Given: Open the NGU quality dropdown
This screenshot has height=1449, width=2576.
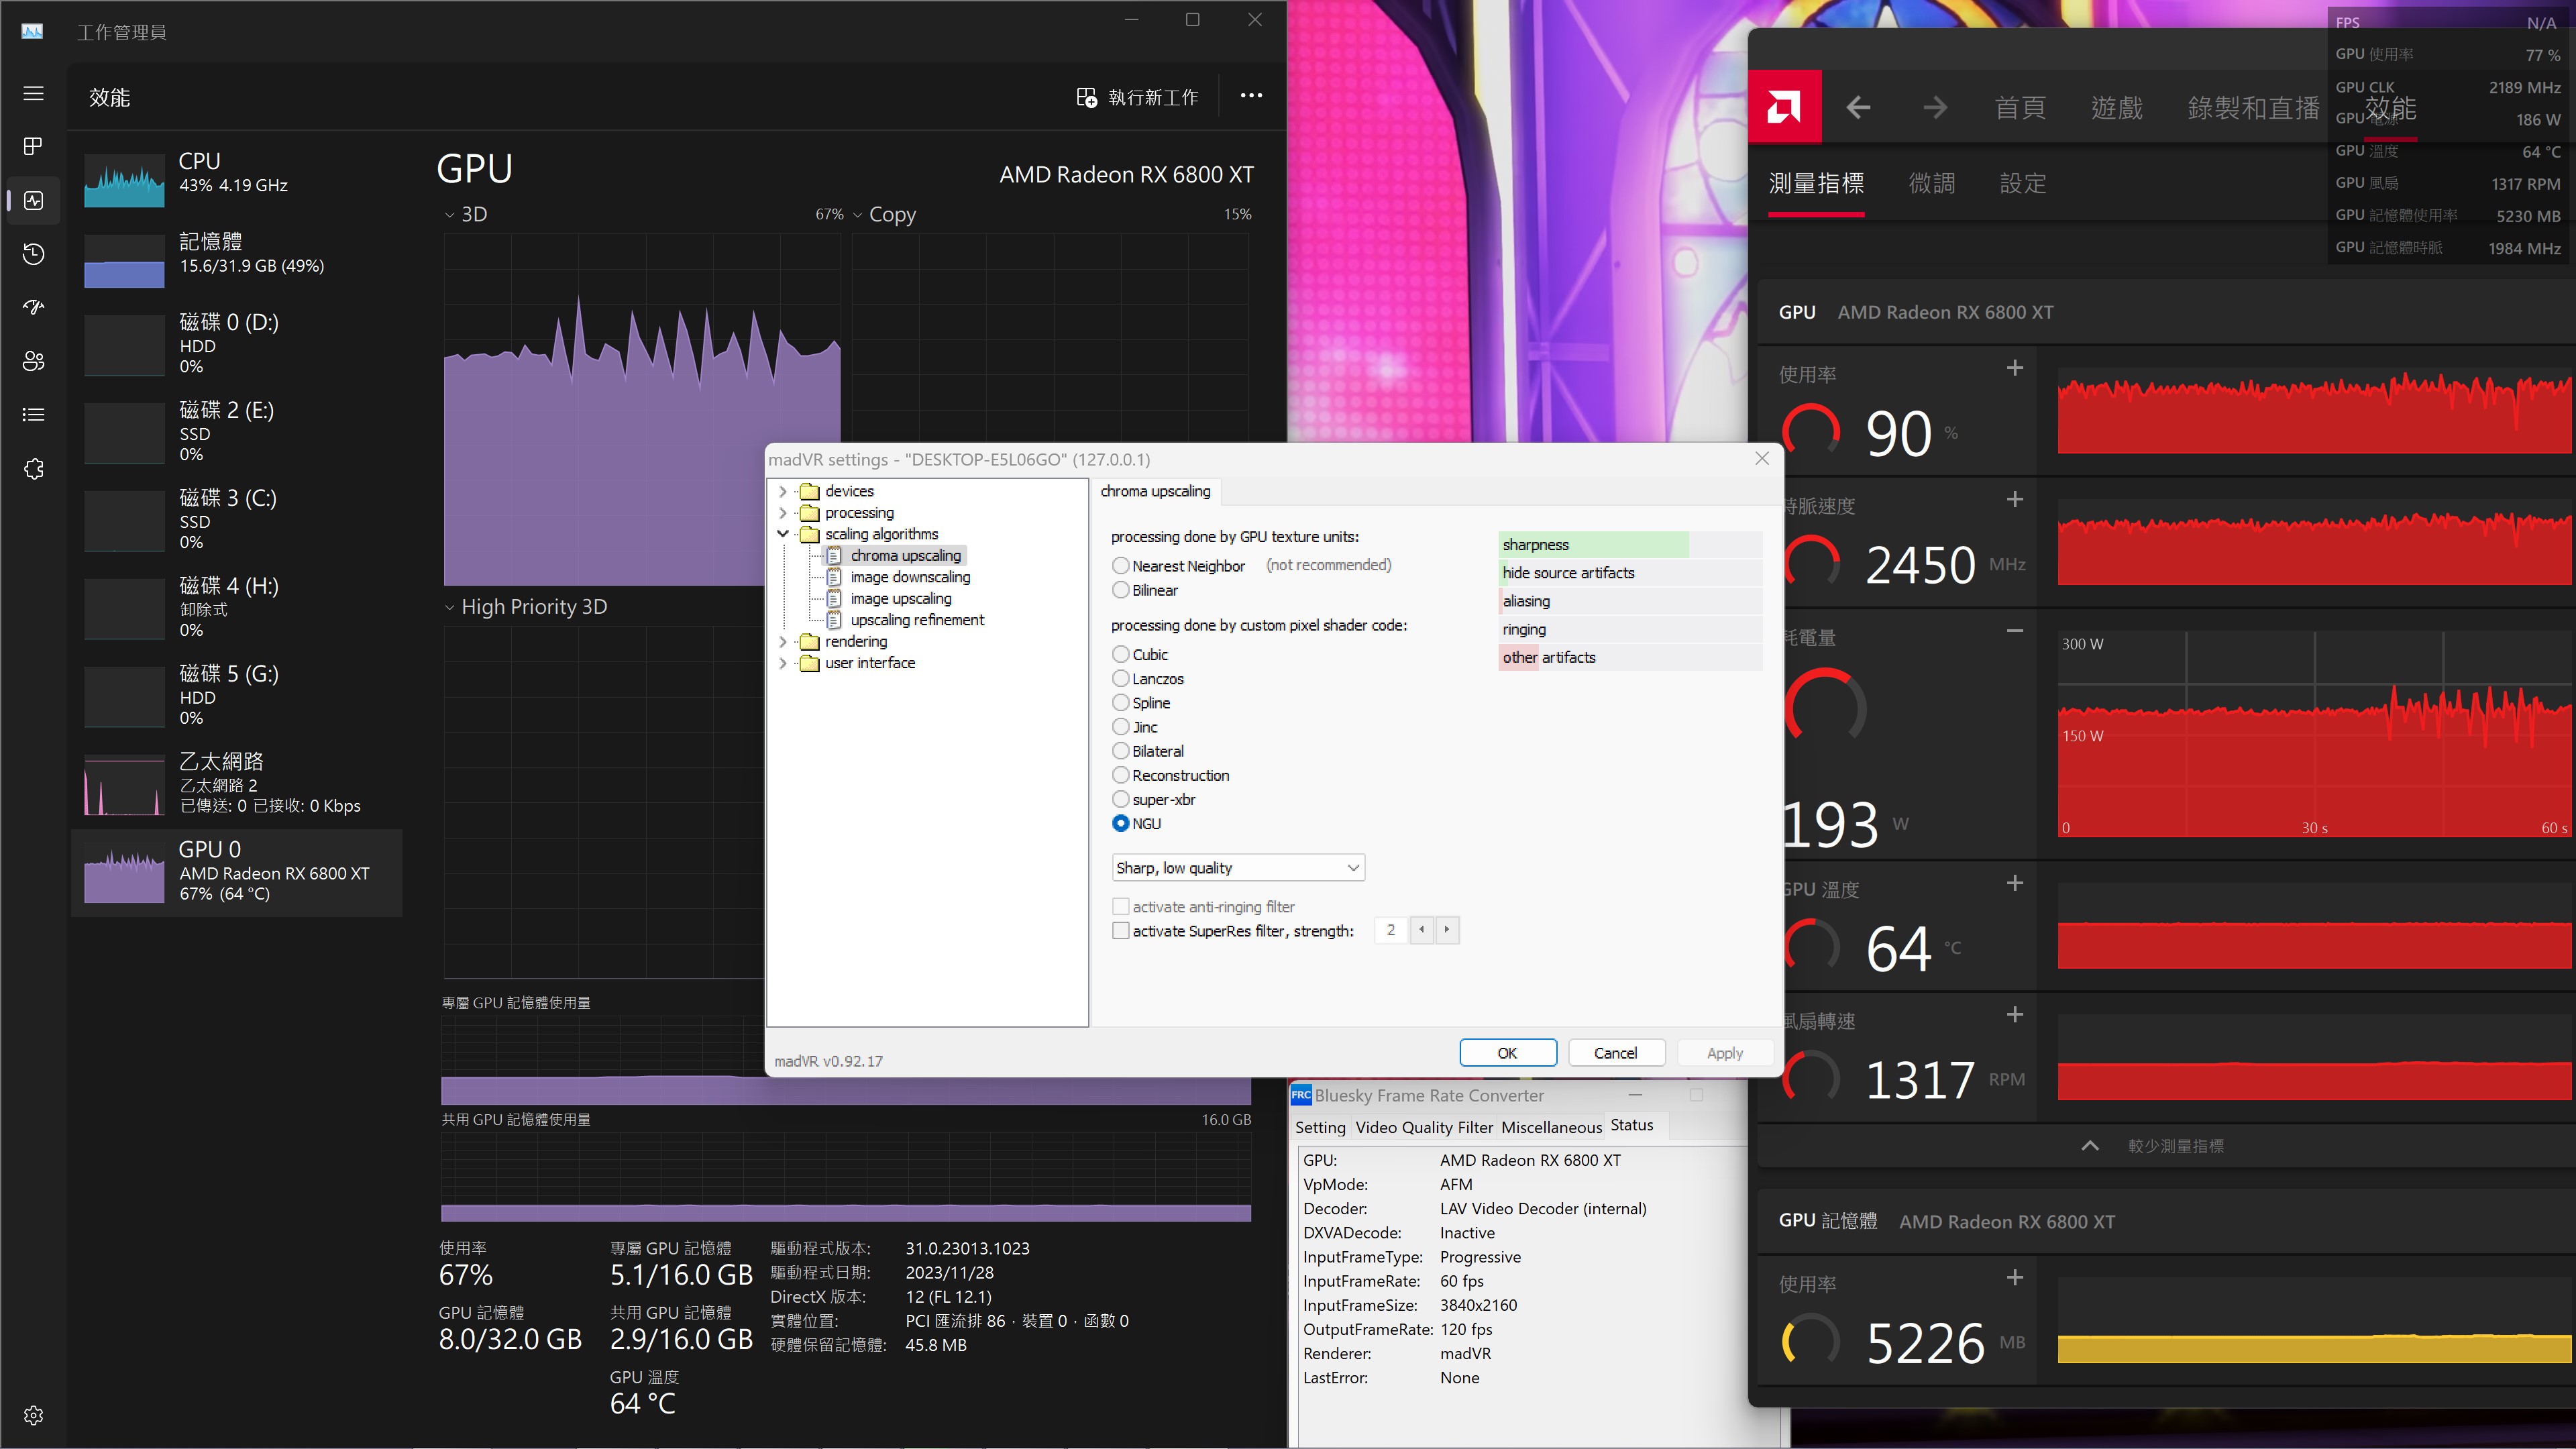Looking at the screenshot, I should point(1238,868).
